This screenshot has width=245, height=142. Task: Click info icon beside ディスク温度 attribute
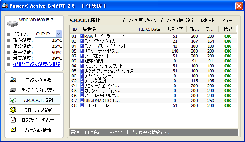(x=82, y=80)
